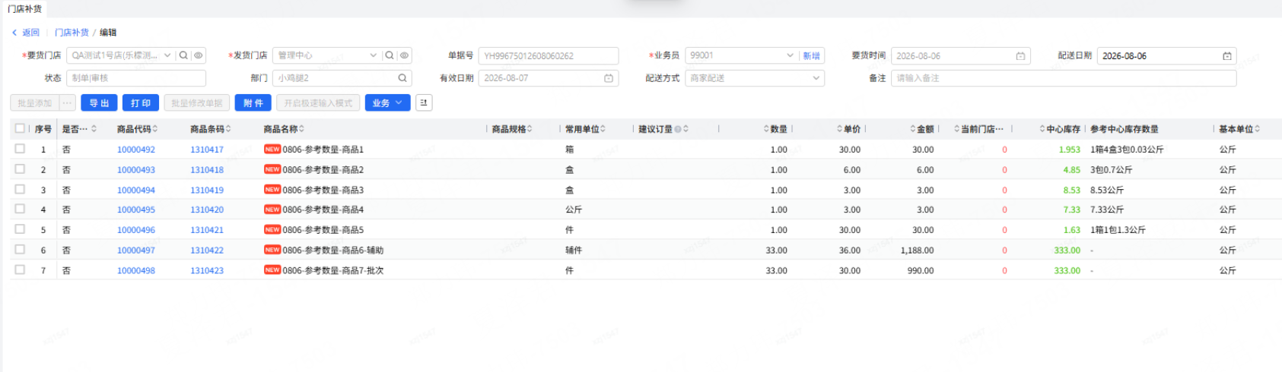Expand the 业务 dropdown button
Viewport: 1282px width, 372px height.
(x=388, y=102)
